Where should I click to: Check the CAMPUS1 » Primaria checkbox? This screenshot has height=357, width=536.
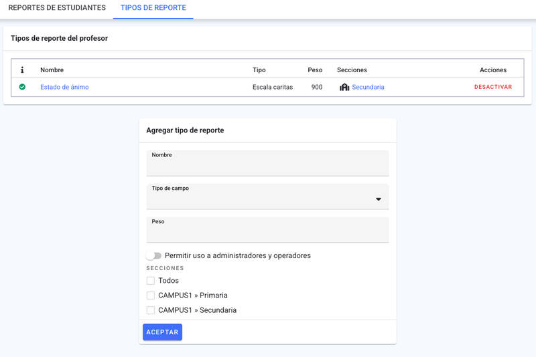[150, 295]
